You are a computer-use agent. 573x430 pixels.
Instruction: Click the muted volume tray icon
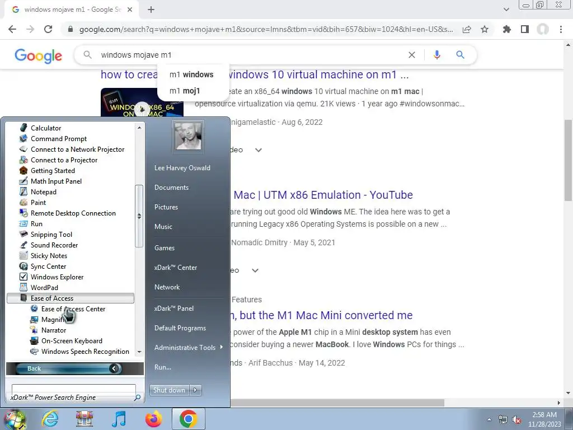(x=516, y=420)
